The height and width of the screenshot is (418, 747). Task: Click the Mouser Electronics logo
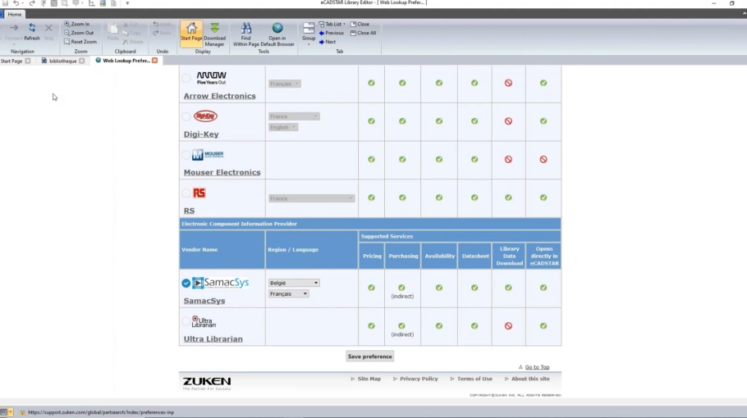[x=208, y=154]
